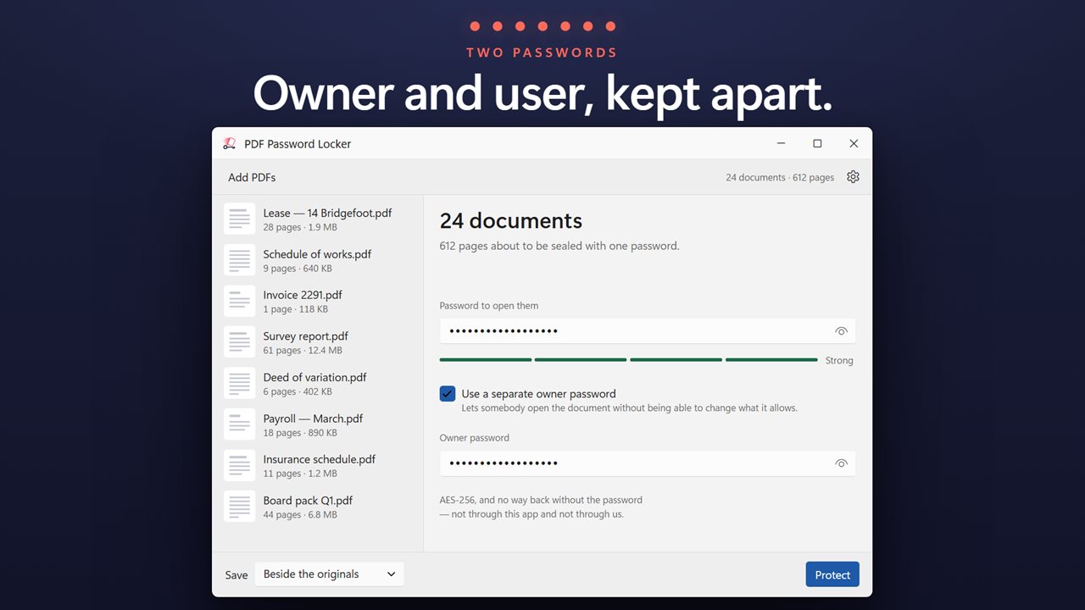Select Deed of variation.pdf in the list
This screenshot has height=610, width=1085.
pyautogui.click(x=314, y=377)
